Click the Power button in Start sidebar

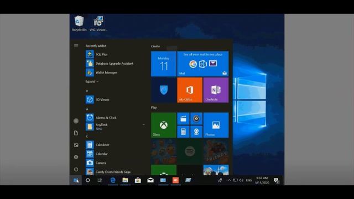click(76, 169)
